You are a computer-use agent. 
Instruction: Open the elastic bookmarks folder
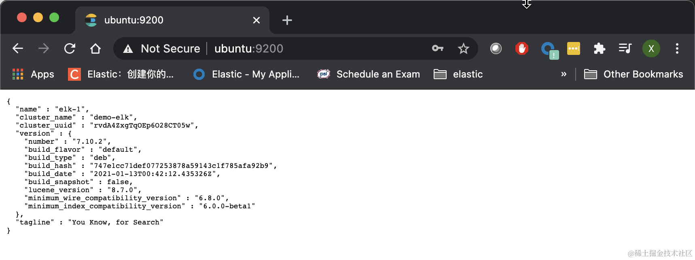458,74
